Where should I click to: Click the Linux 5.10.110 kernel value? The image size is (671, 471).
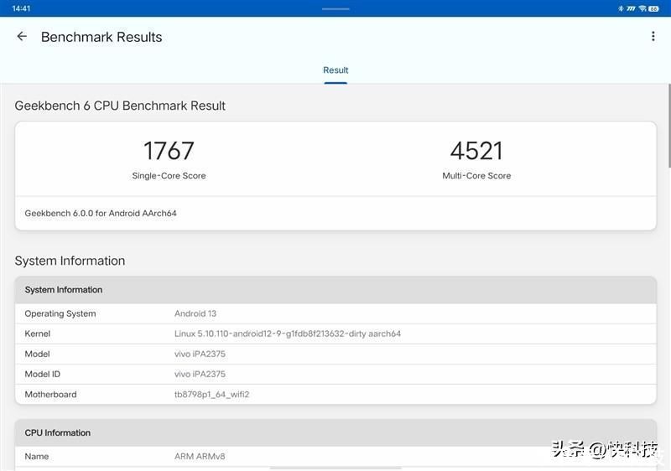pos(288,334)
